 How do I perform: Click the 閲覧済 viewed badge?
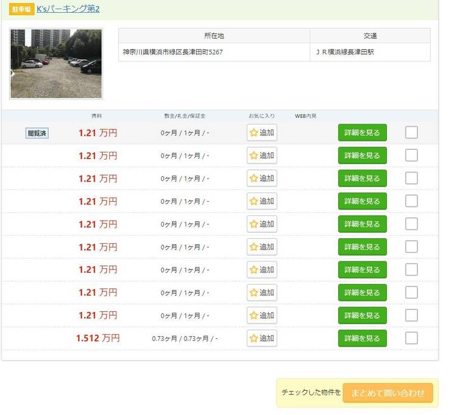click(x=37, y=133)
